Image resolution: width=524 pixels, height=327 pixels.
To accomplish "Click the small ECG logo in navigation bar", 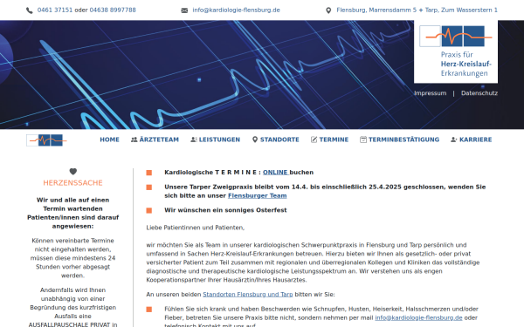I will click(x=47, y=140).
